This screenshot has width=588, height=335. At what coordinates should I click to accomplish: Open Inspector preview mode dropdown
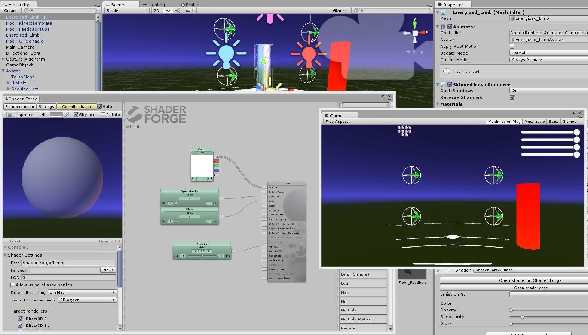coord(88,300)
